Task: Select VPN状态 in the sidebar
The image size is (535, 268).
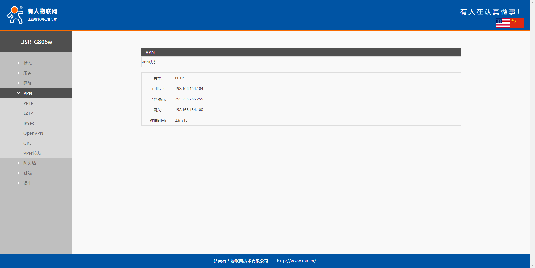Action: coord(32,153)
